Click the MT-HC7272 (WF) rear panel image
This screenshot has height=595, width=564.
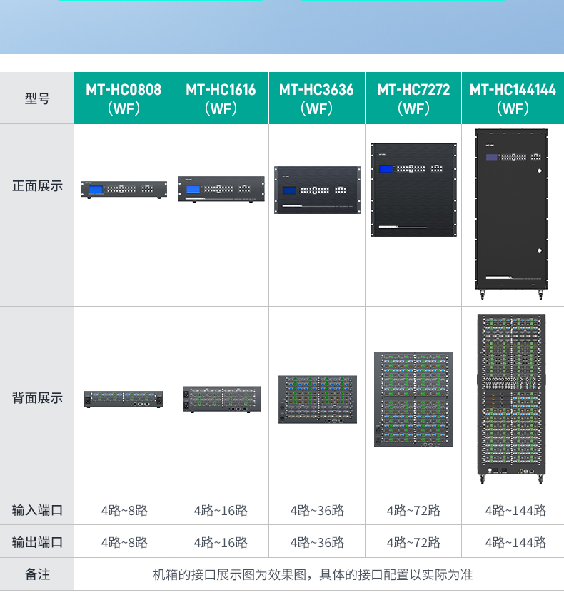click(x=413, y=400)
